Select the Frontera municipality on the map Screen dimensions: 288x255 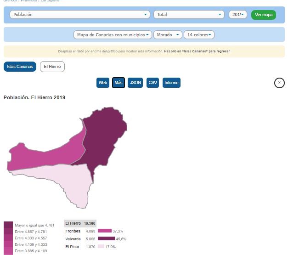point(48,156)
